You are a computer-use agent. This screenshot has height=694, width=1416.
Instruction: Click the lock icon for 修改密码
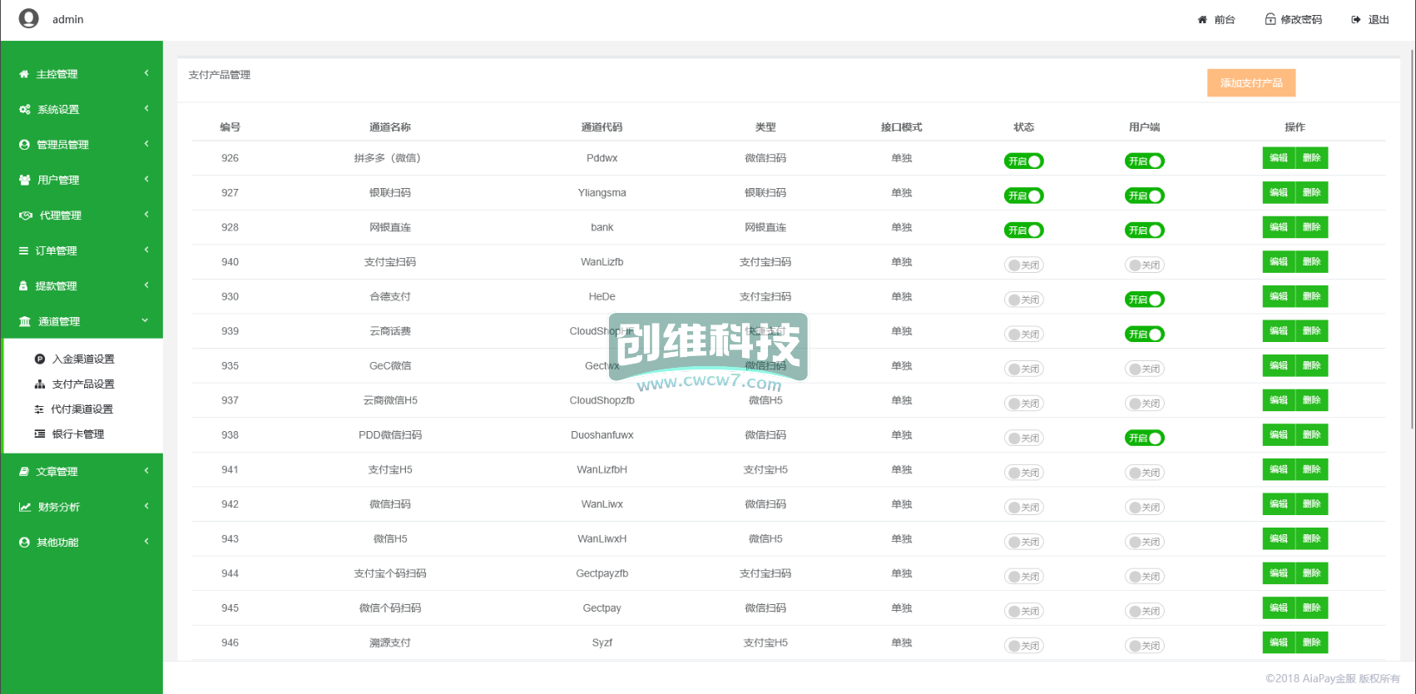(1270, 19)
